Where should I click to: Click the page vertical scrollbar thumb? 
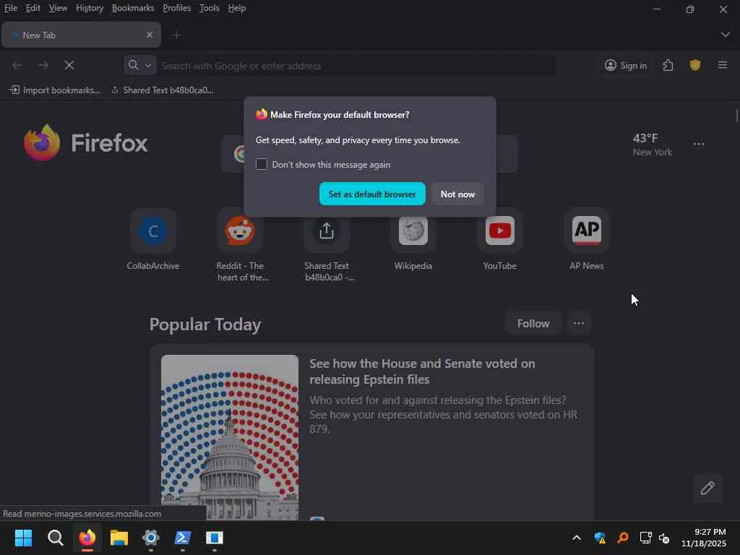point(736,116)
